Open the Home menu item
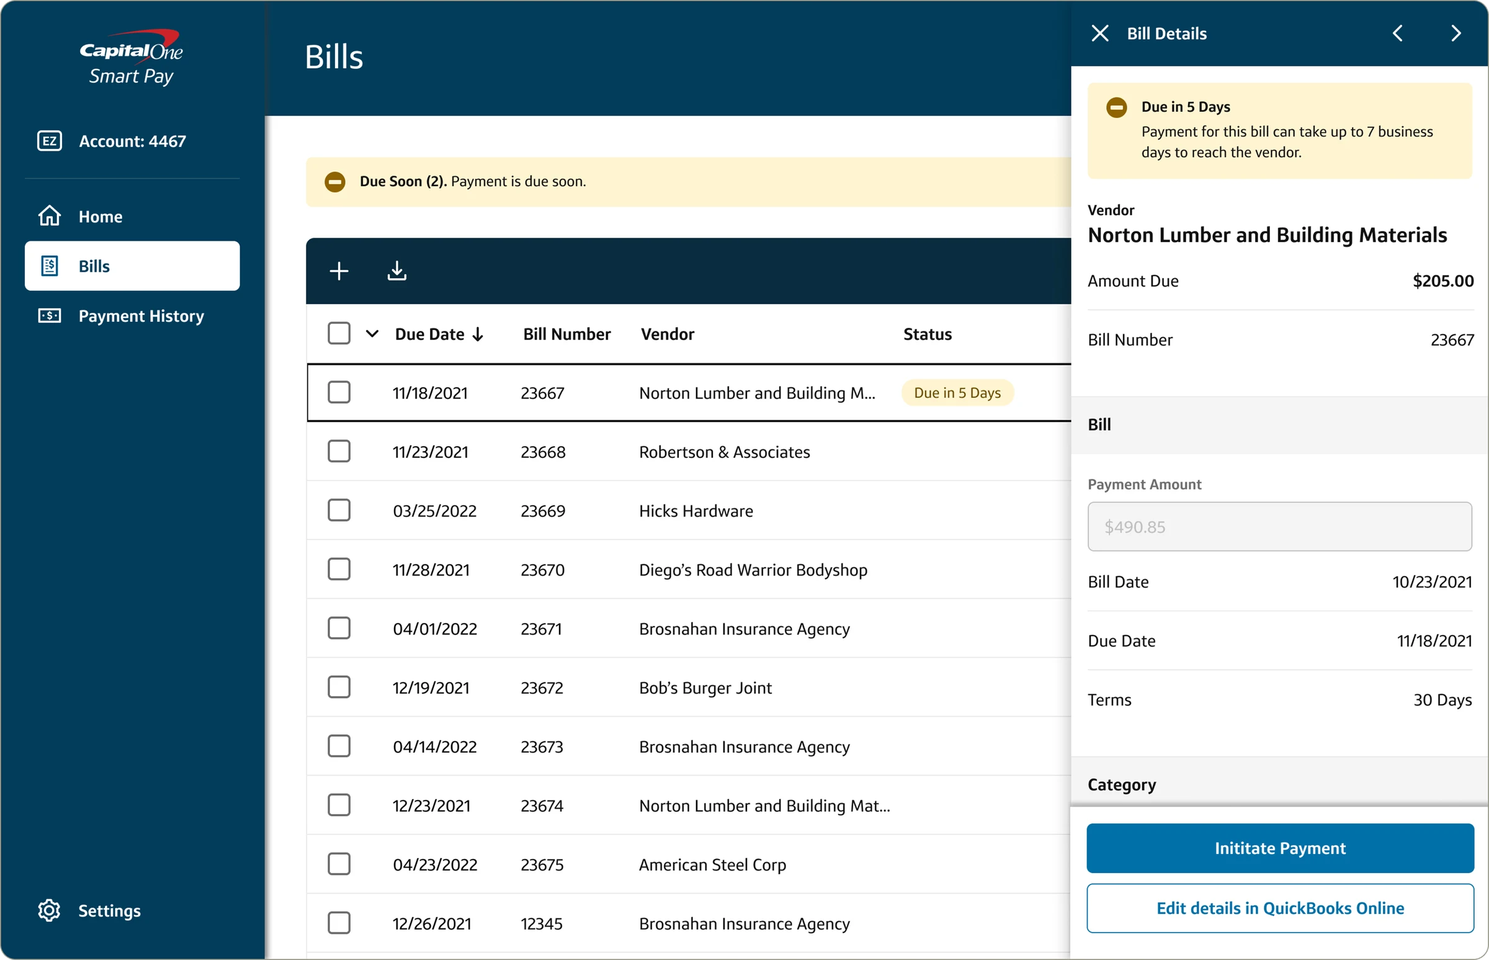Viewport: 1489px width, 960px height. [132, 217]
